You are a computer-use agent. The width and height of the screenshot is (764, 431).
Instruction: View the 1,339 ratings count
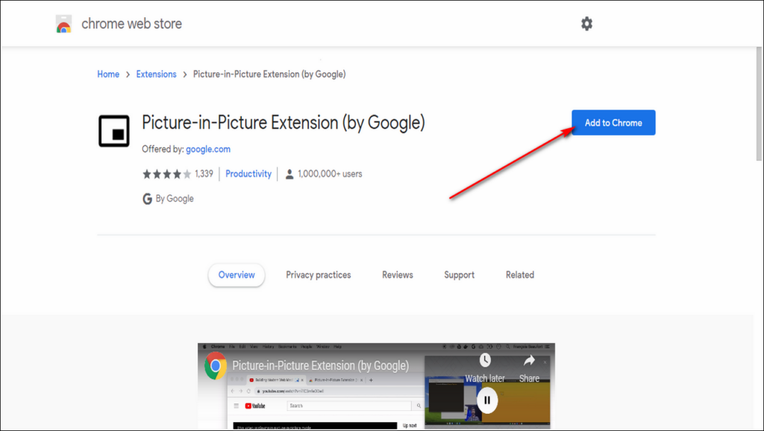point(204,174)
